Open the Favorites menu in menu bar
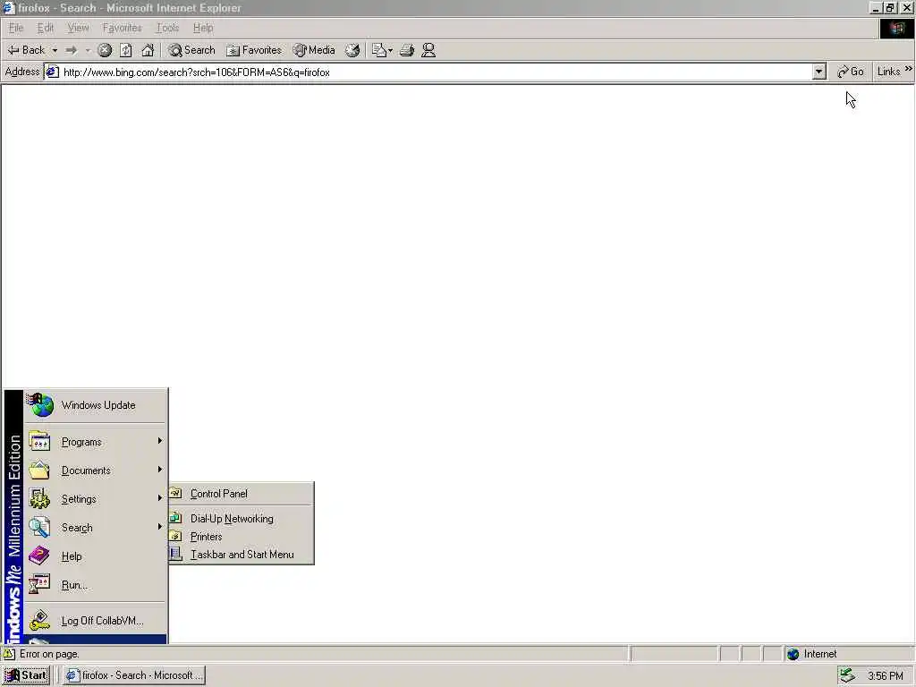Screen dimensions: 916x687 click(122, 28)
